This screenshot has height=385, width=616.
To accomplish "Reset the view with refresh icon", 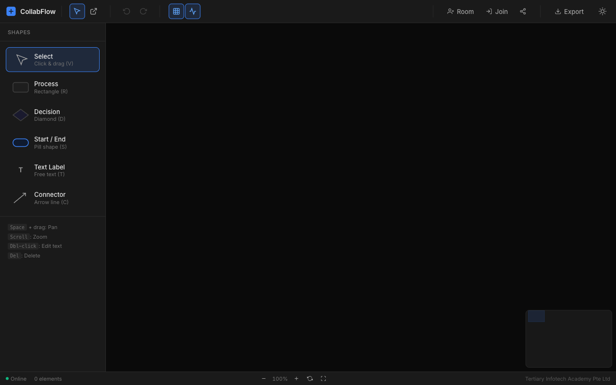I will [x=310, y=379].
